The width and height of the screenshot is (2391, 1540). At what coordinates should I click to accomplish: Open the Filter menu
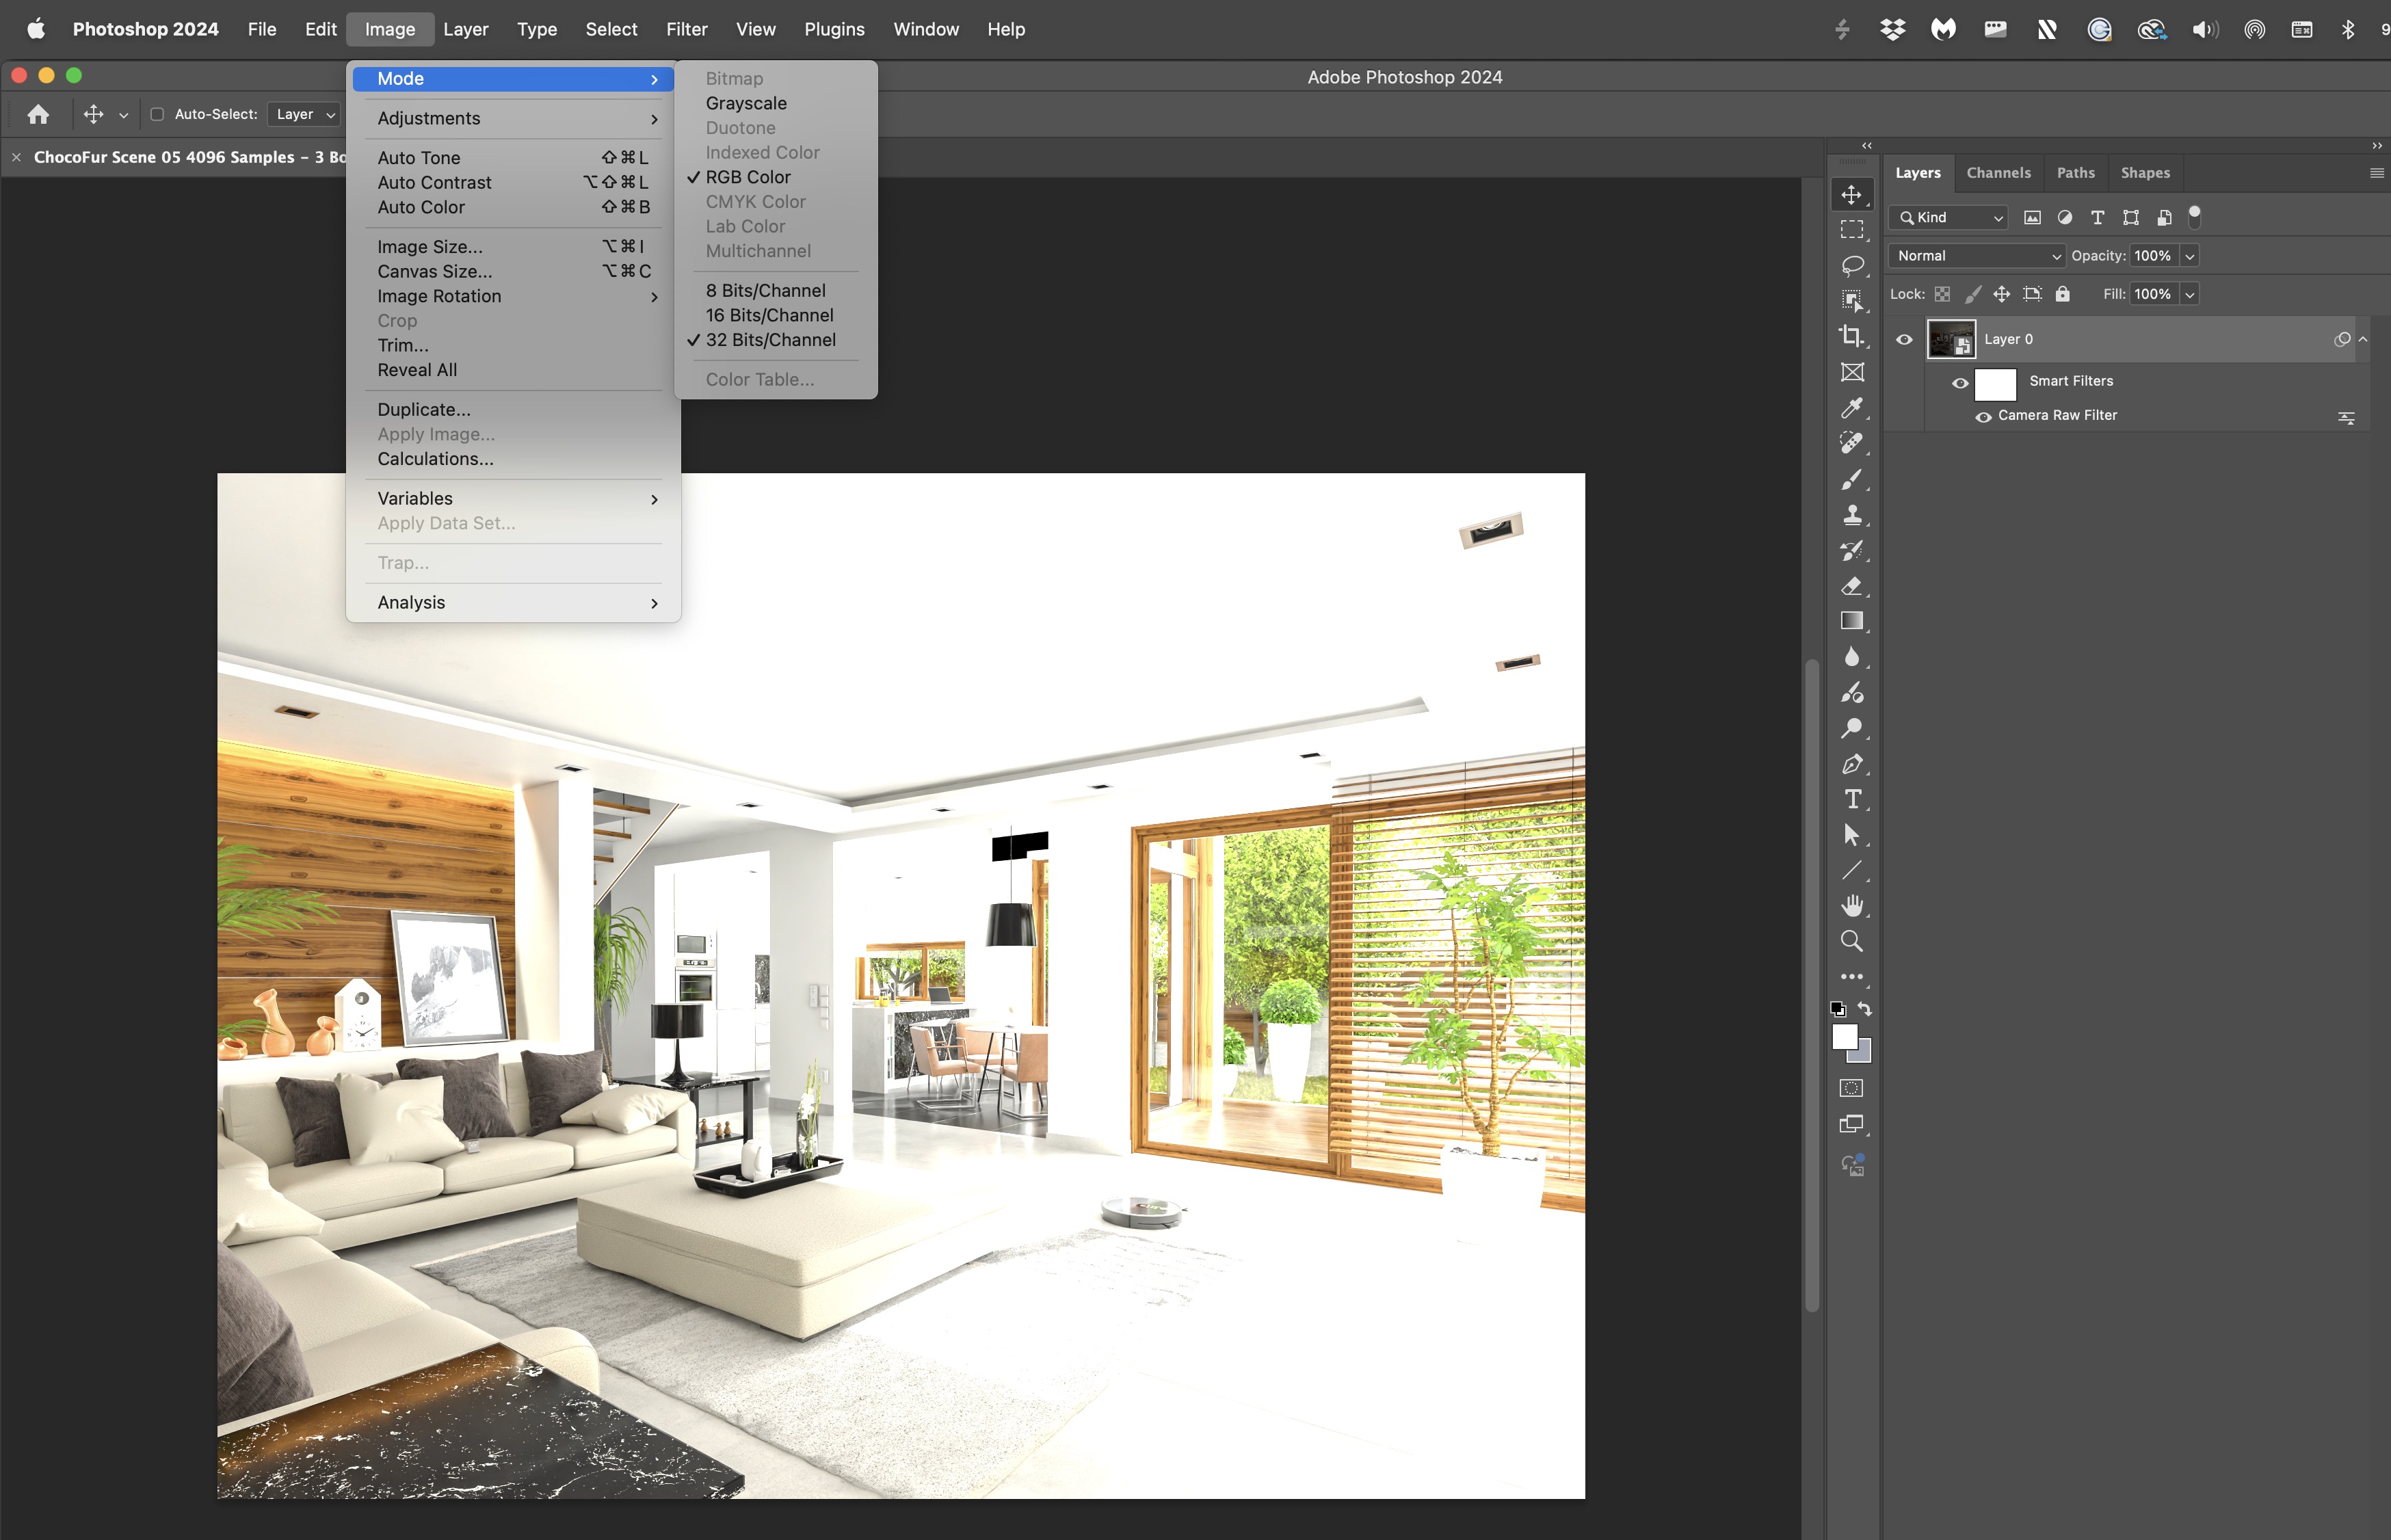coord(687,29)
